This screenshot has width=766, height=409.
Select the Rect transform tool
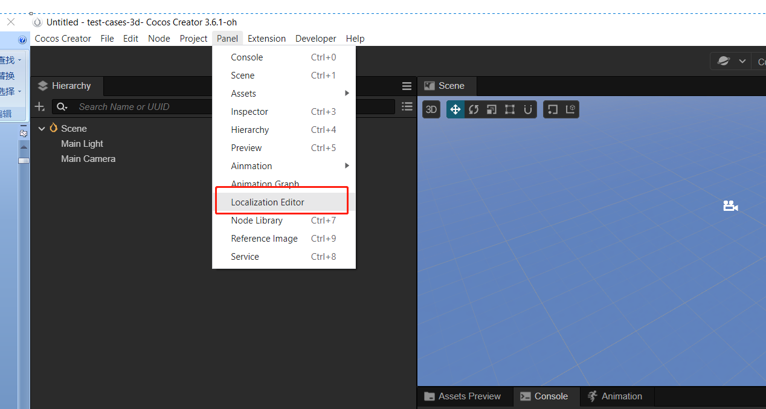510,109
